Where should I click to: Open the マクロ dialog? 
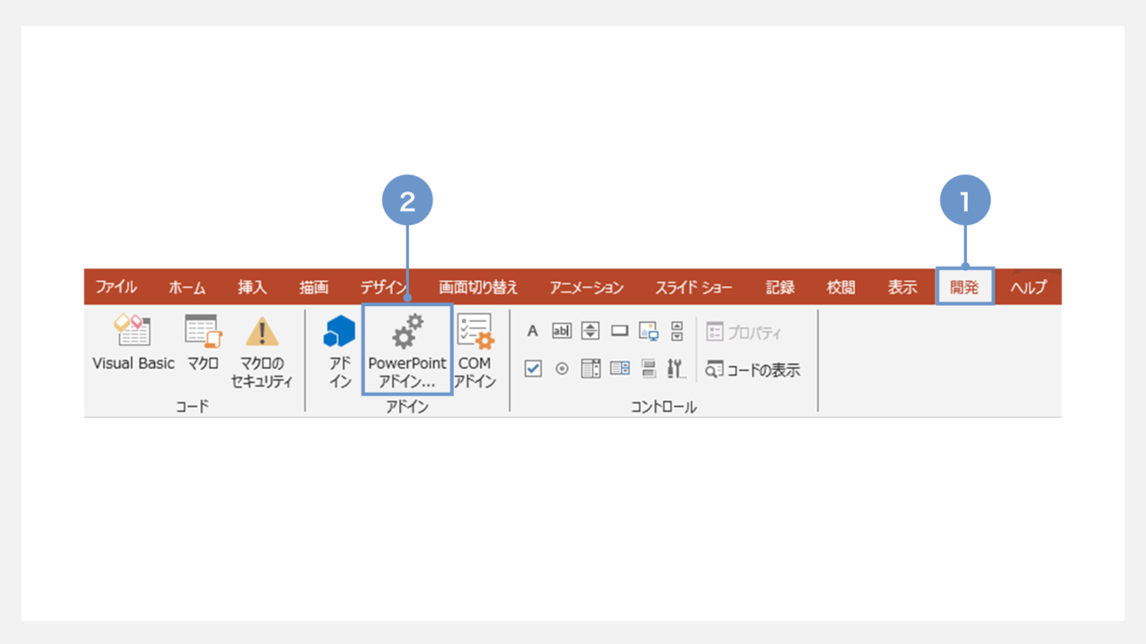pyautogui.click(x=203, y=343)
